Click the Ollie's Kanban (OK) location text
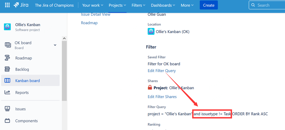This screenshot has height=130, width=285. (x=173, y=32)
